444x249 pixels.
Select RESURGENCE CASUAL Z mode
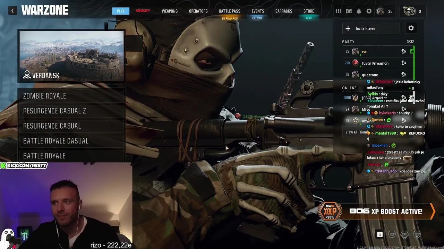point(71,111)
